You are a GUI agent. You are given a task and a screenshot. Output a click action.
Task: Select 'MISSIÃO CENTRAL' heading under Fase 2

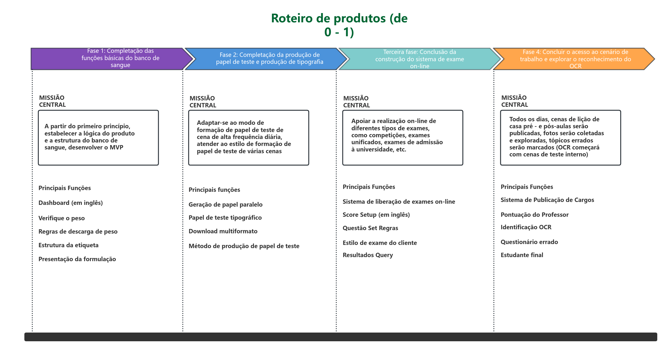(x=203, y=102)
